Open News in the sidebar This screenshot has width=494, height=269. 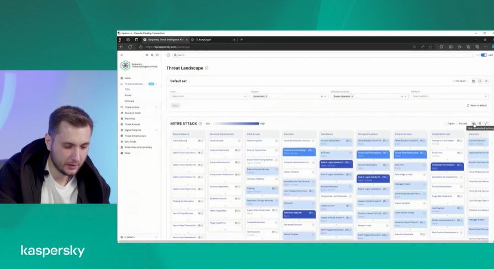coord(127,153)
